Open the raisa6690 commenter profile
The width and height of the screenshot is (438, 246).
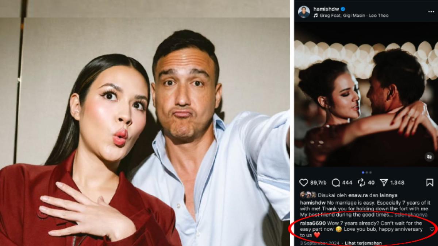point(312,223)
